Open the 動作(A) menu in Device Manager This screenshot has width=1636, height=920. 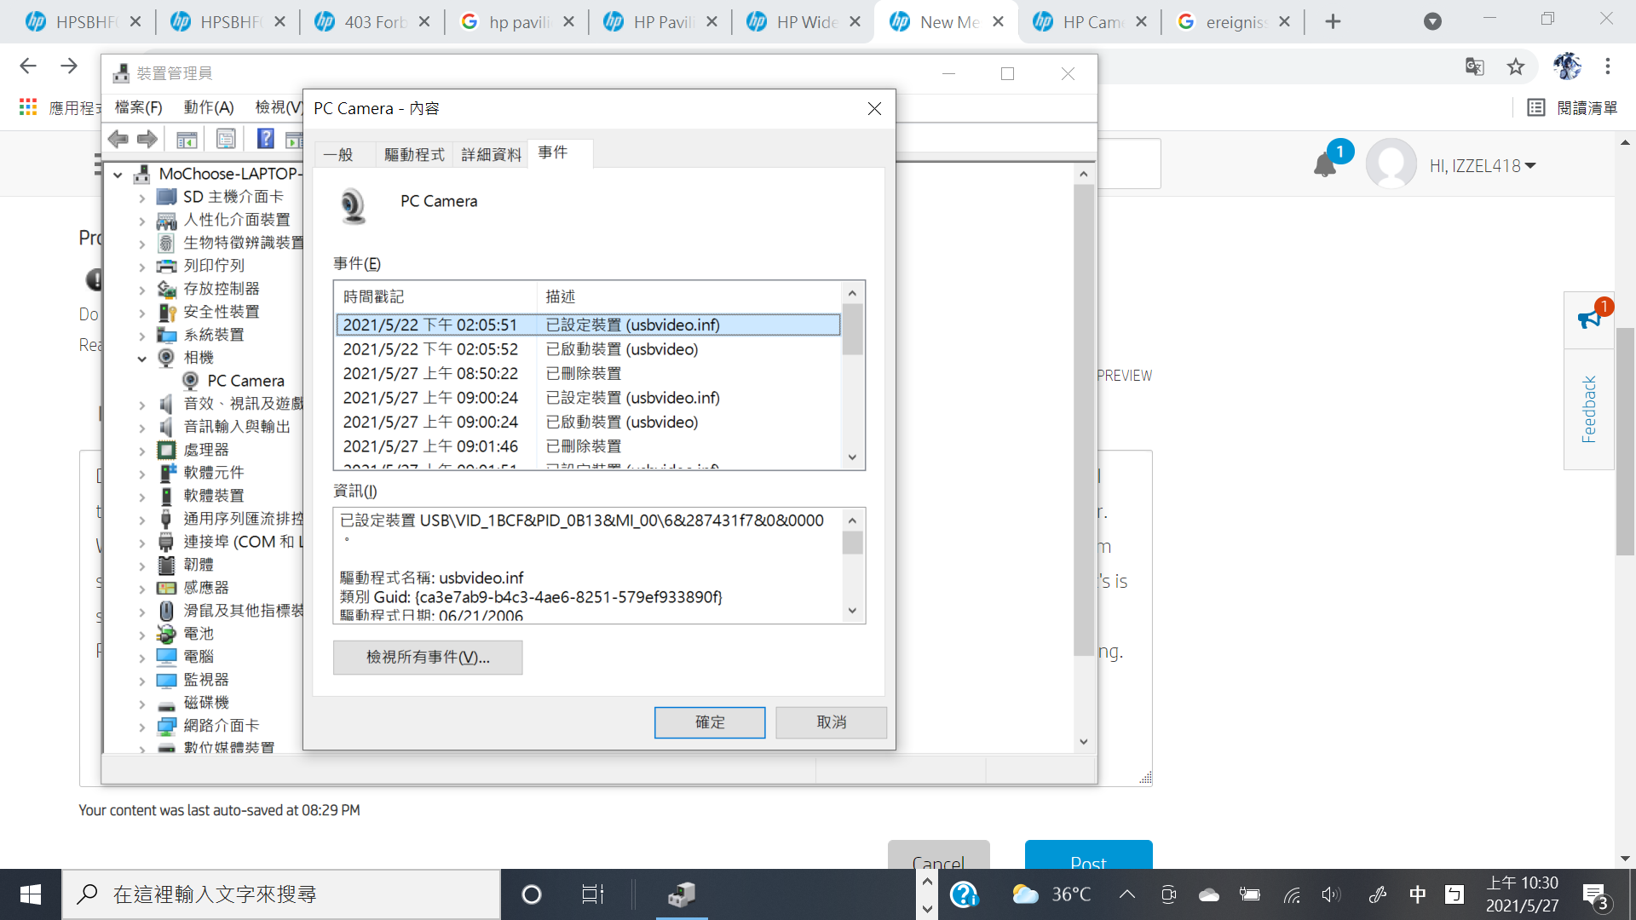coord(207,107)
